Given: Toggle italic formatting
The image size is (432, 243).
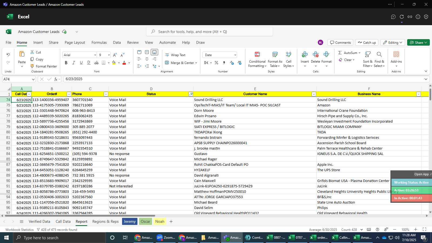Looking at the screenshot, I should pos(74,63).
